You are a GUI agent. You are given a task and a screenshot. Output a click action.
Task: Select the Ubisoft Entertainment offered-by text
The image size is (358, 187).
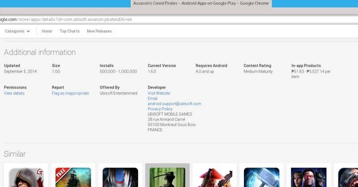(119, 93)
